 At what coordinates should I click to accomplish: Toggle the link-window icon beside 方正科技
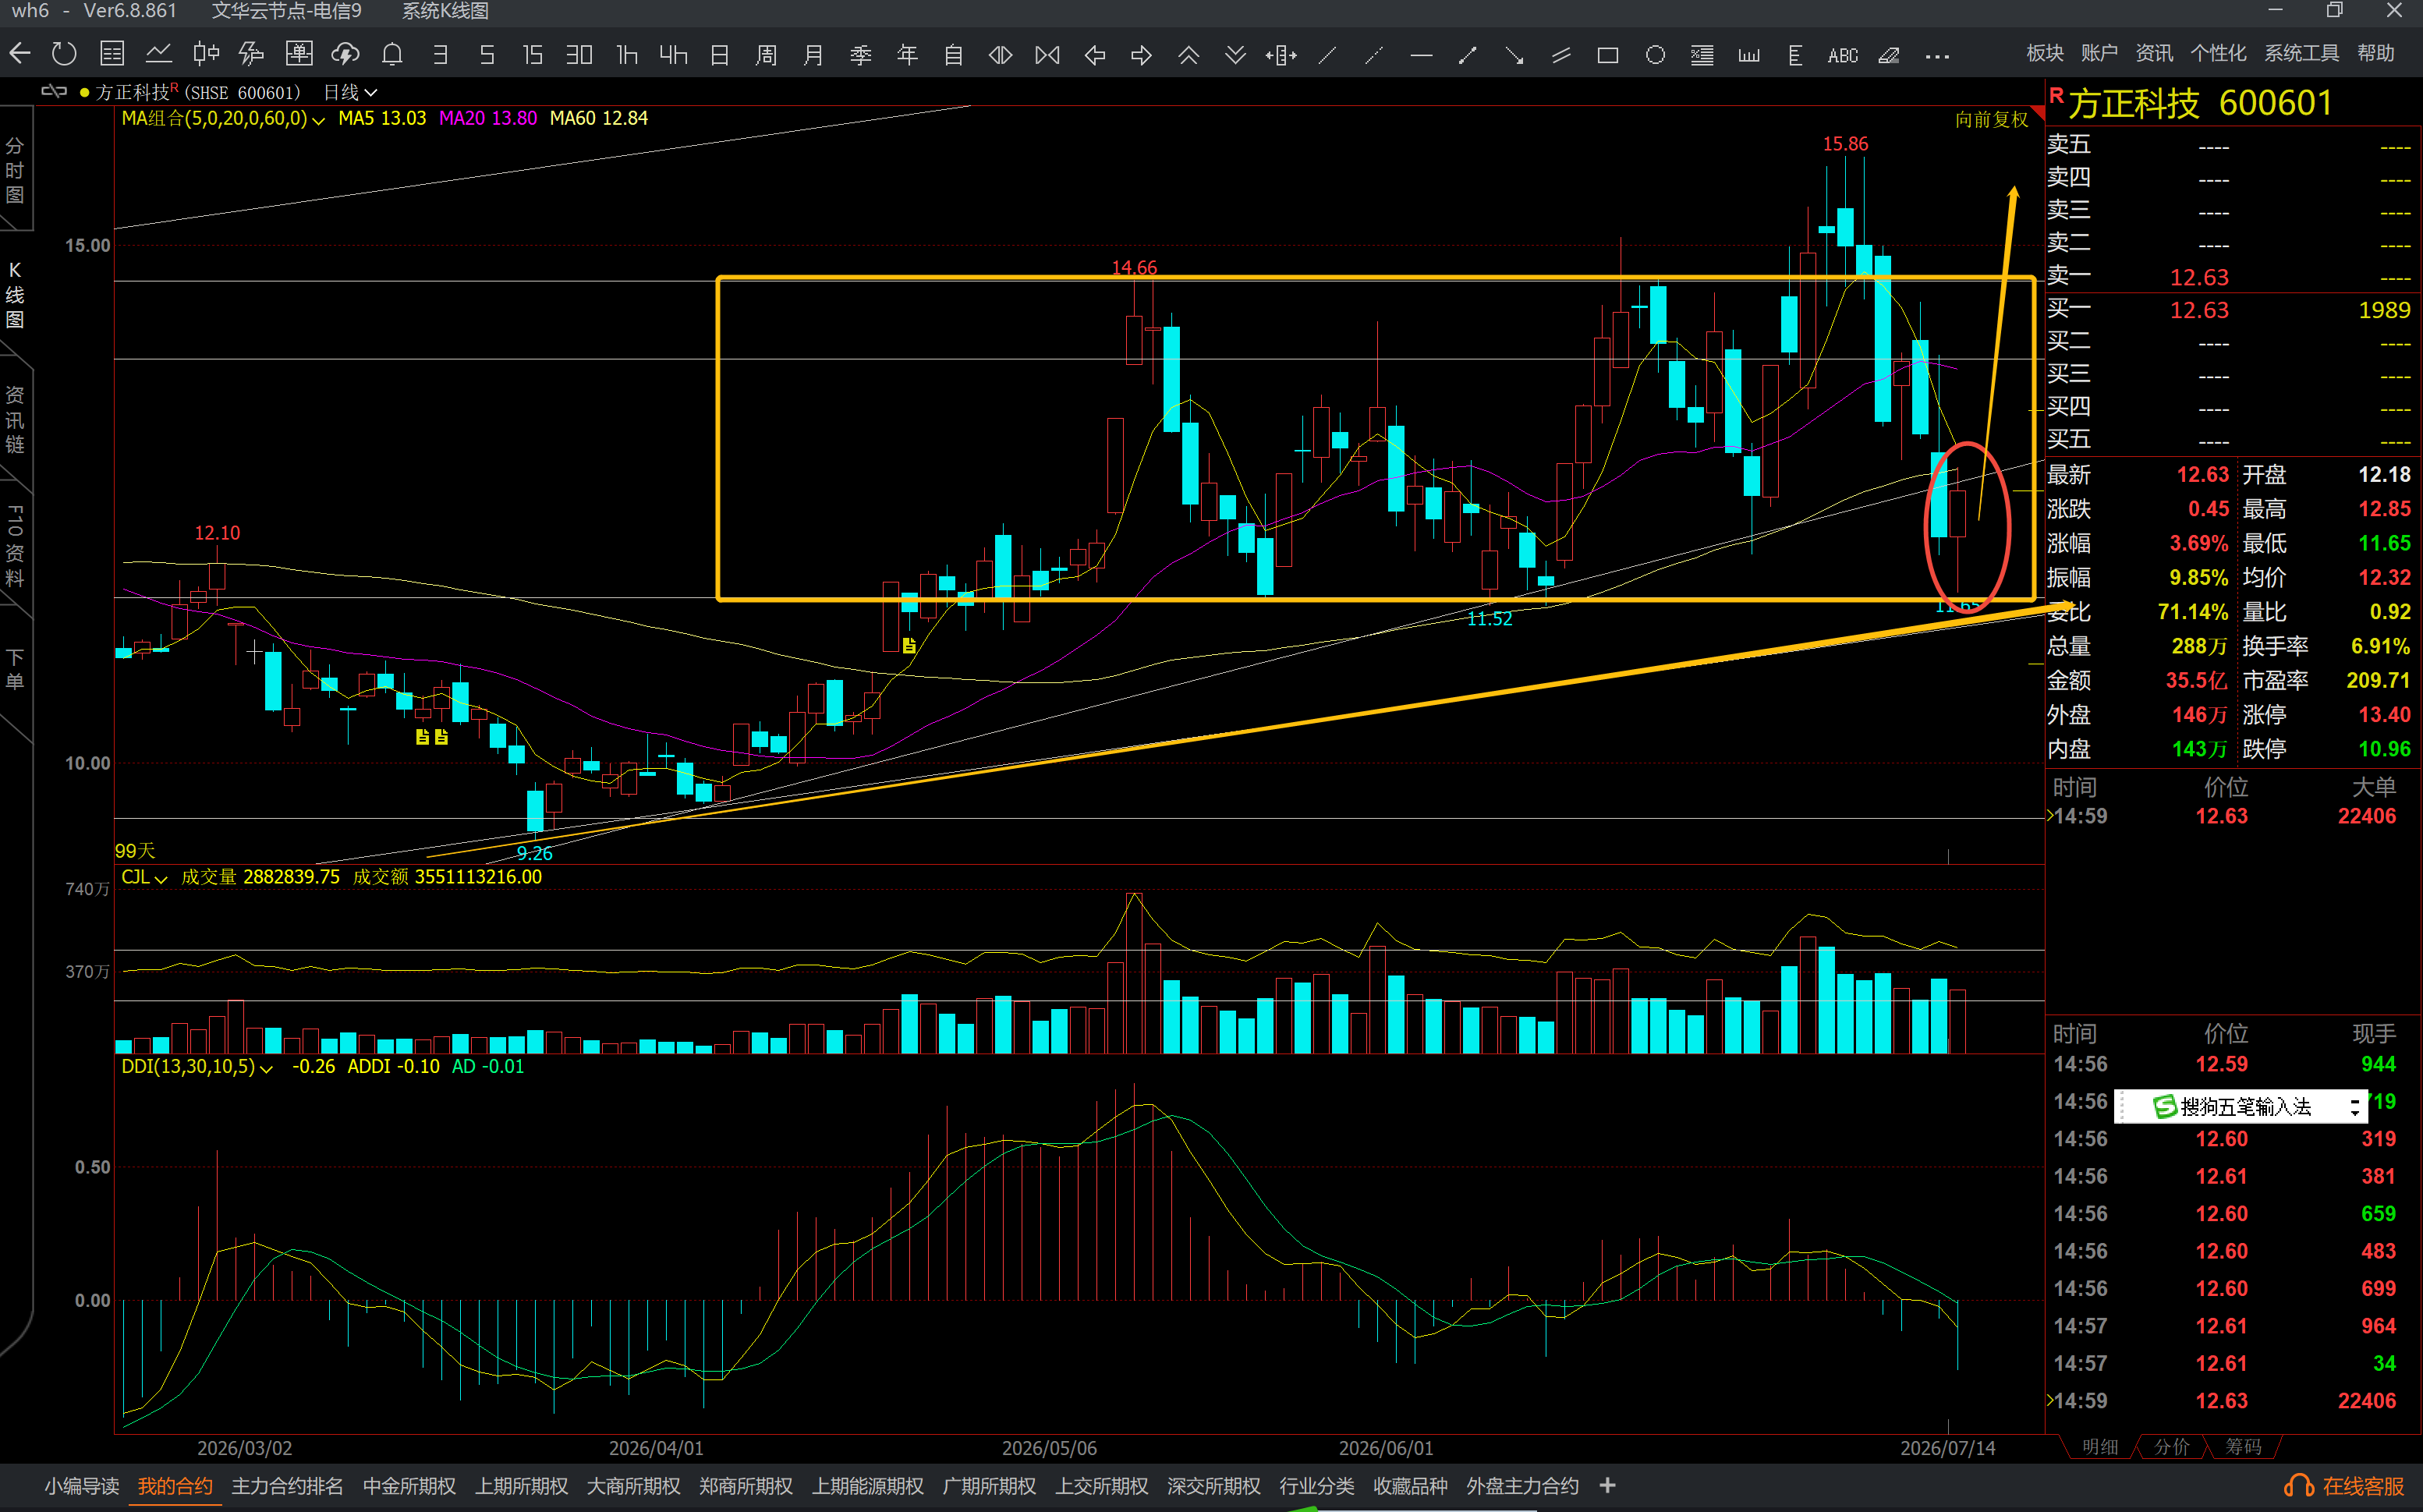pyautogui.click(x=54, y=92)
